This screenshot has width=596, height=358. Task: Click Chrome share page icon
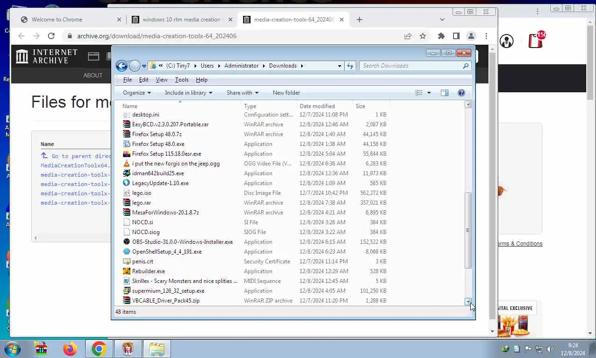point(408,36)
